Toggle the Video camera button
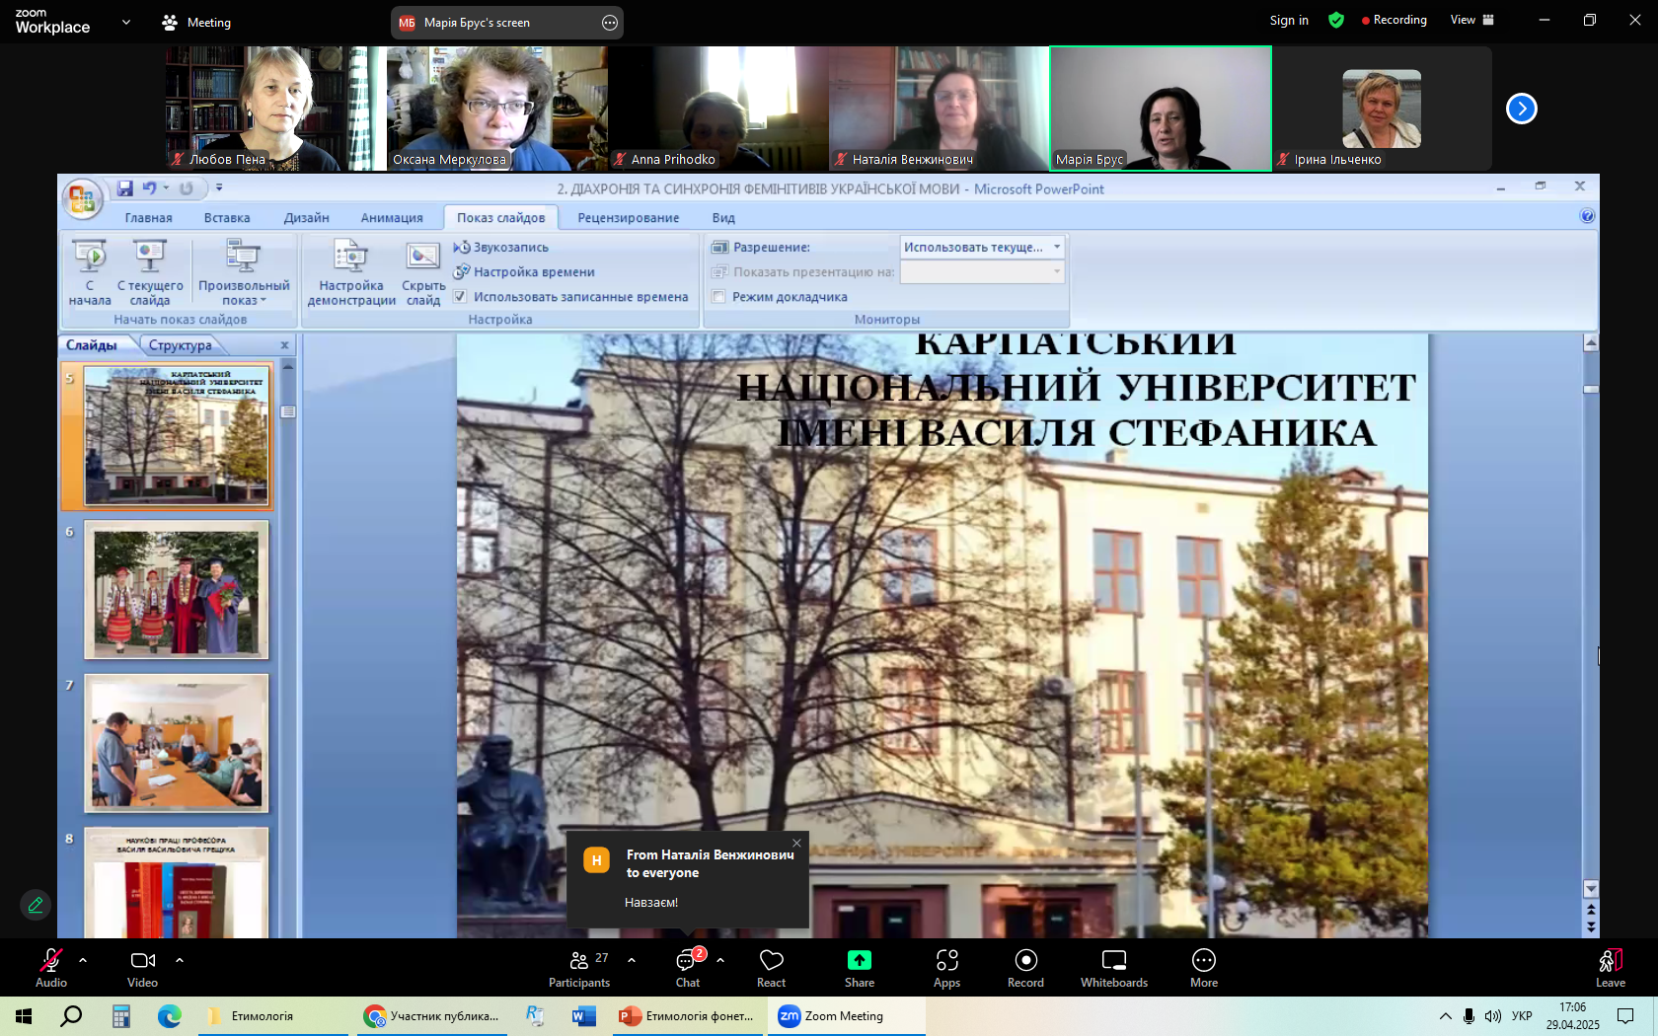 143,968
